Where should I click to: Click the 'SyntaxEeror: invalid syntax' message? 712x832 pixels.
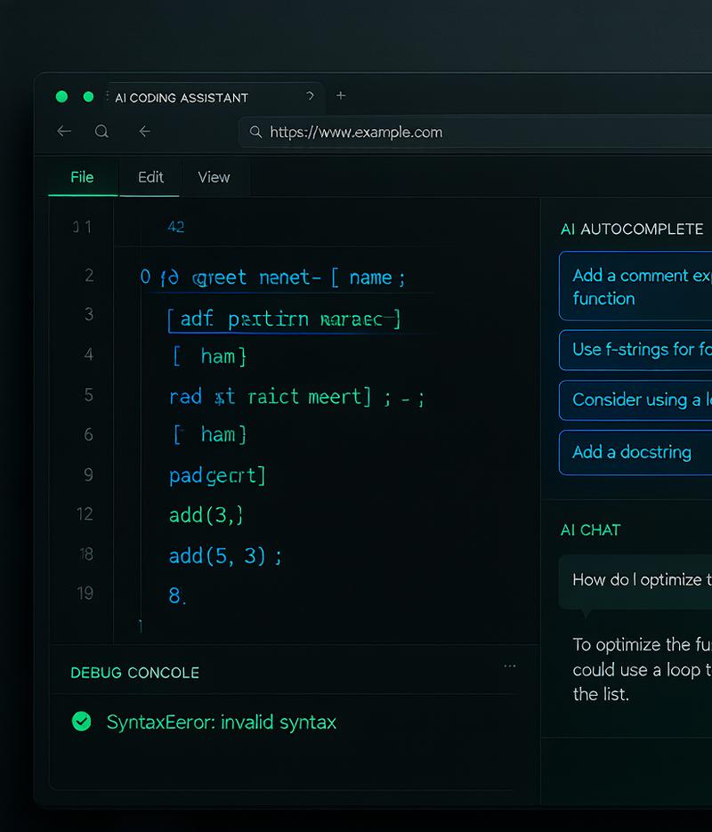[x=222, y=723]
